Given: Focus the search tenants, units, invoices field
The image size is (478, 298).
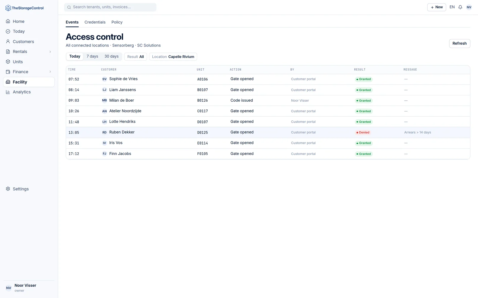Looking at the screenshot, I should tap(110, 7).
